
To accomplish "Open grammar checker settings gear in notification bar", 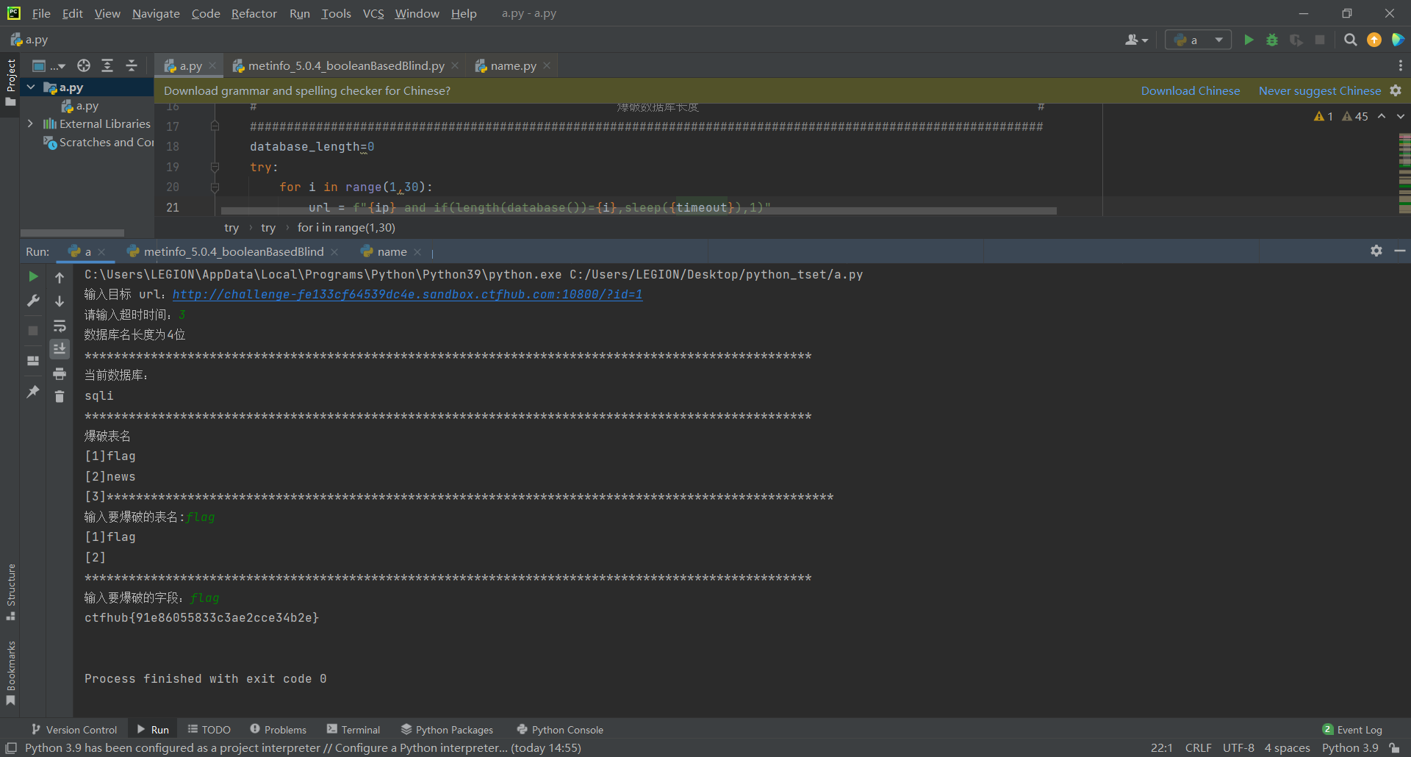I will point(1396,90).
